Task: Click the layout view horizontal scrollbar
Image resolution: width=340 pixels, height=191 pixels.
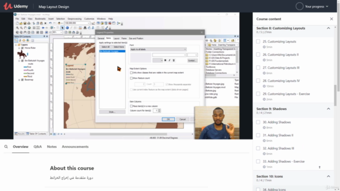Action: coord(129,134)
